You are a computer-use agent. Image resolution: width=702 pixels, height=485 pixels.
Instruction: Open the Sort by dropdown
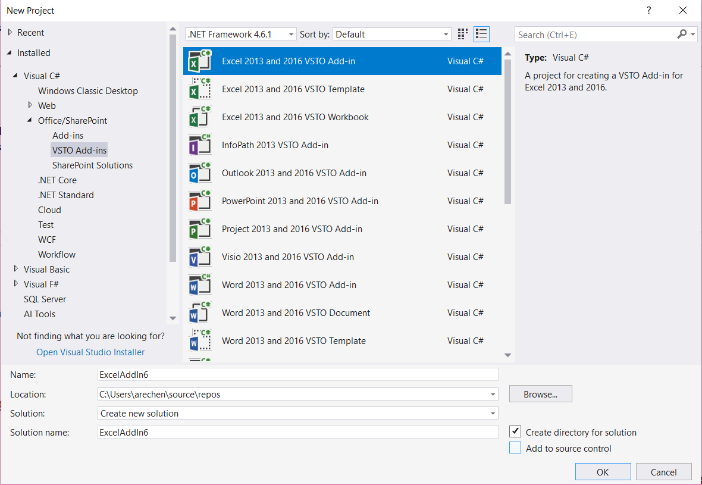click(x=392, y=35)
